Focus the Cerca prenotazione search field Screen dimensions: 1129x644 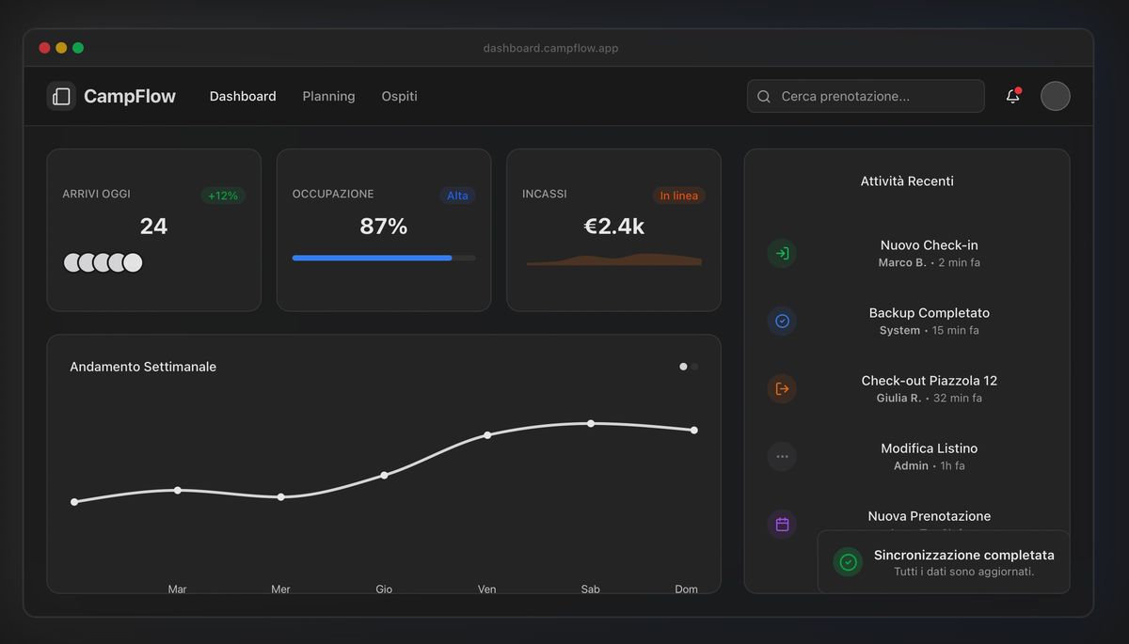pos(875,96)
